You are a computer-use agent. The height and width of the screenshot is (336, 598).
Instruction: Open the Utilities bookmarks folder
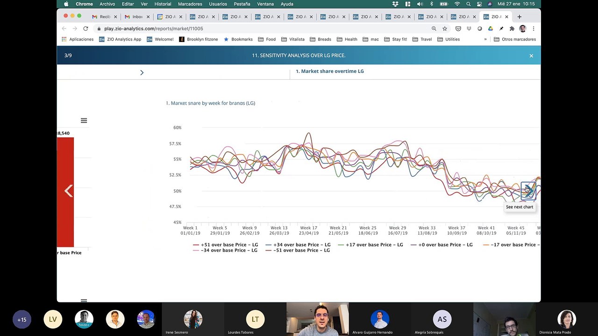point(448,39)
